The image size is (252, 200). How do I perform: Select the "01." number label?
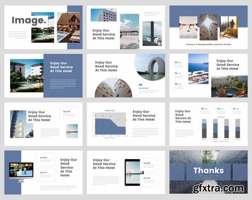pos(141,85)
